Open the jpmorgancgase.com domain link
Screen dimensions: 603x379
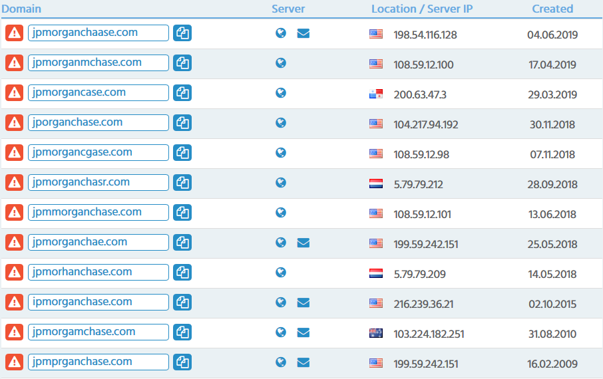(83, 152)
